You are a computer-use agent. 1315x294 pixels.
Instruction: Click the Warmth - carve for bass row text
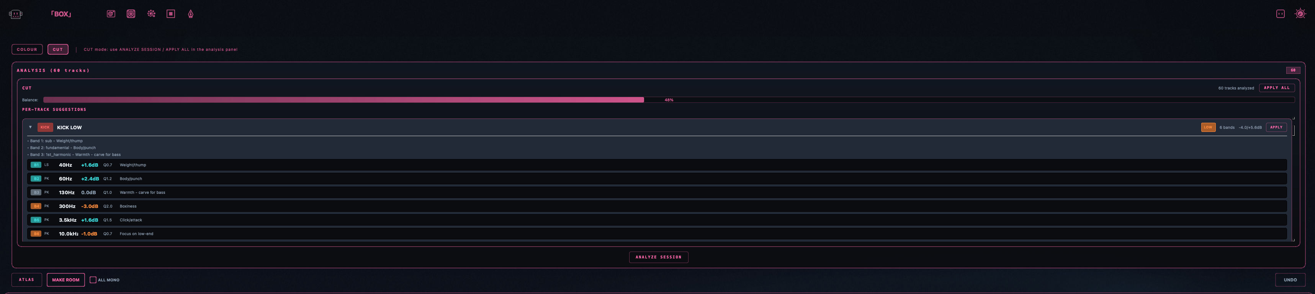click(142, 193)
